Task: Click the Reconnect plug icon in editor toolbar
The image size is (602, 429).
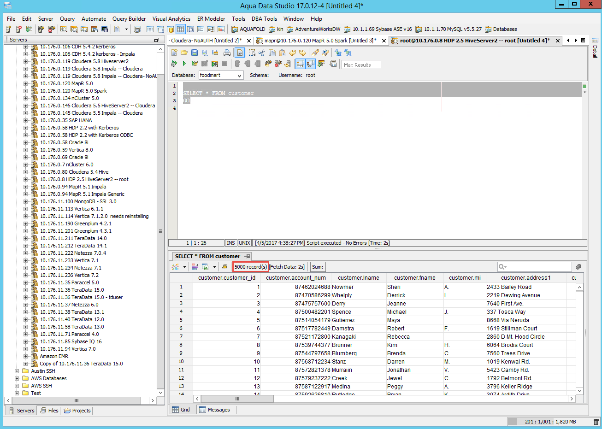Action: [x=268, y=64]
